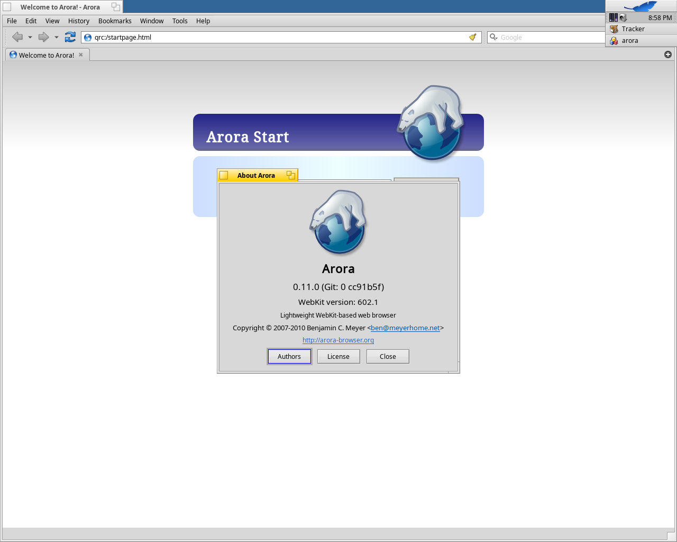The height and width of the screenshot is (542, 677).
Task: Open the Tools menu
Action: pyautogui.click(x=180, y=21)
